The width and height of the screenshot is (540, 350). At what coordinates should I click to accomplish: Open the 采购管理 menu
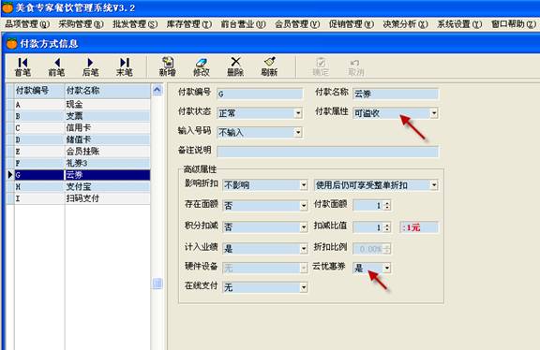[81, 24]
